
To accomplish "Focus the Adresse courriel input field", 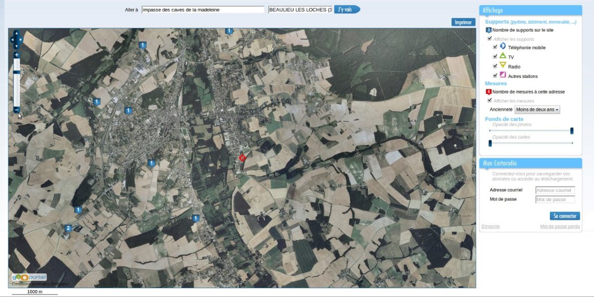I will [555, 191].
